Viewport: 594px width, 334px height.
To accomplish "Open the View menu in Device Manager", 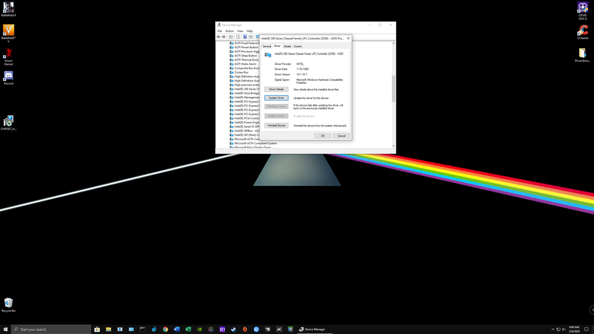I will (x=240, y=31).
